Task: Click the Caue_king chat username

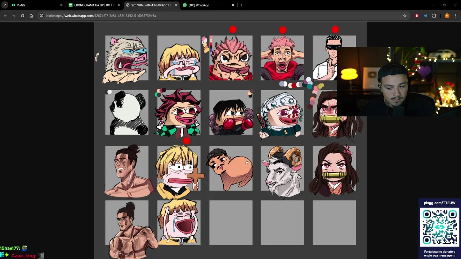Action: [24, 256]
